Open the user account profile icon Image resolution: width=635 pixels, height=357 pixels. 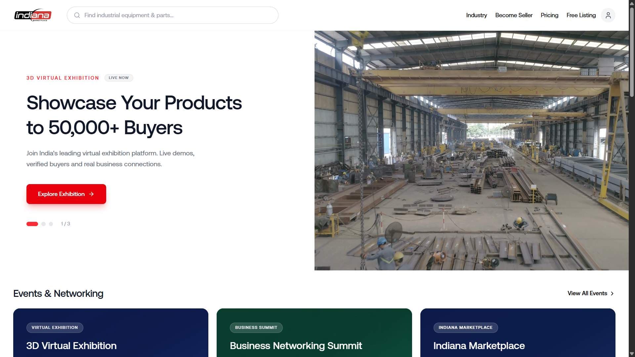coord(608,15)
